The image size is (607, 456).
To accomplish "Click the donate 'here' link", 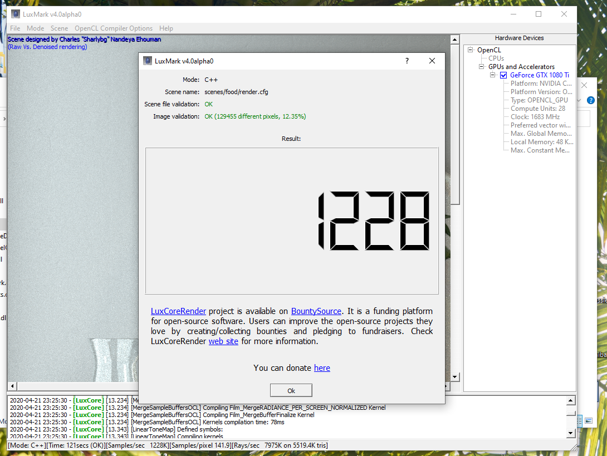I will pos(322,368).
